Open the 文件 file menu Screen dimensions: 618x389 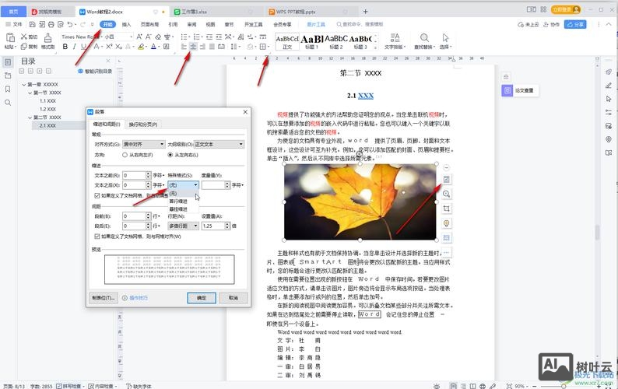click(14, 24)
